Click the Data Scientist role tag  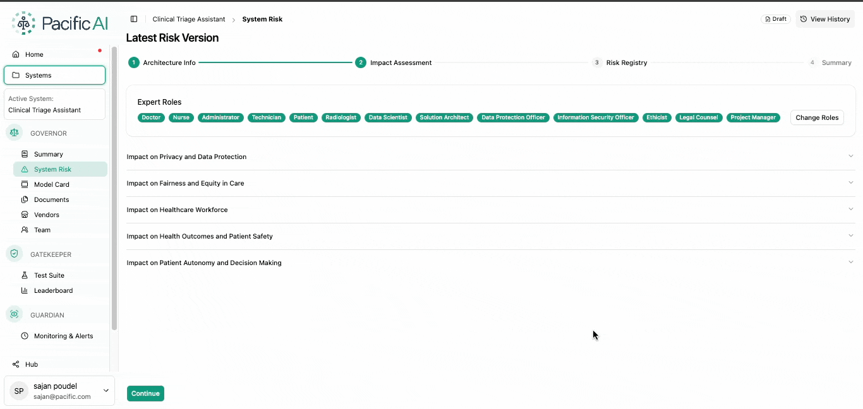[x=388, y=117]
